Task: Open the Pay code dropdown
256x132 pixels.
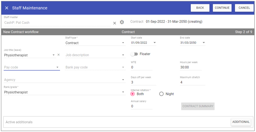Action: 32,67
